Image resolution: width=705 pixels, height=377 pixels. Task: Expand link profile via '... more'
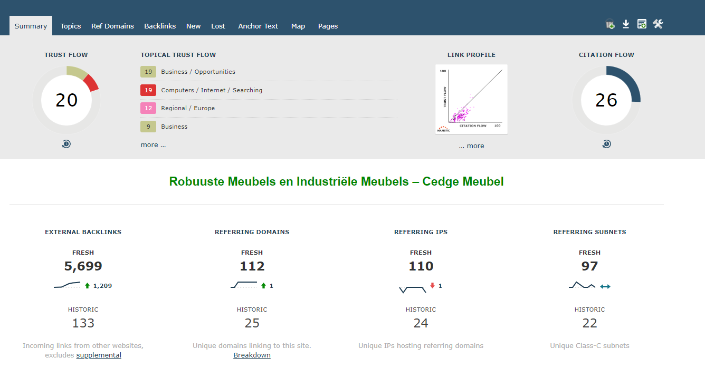coord(471,146)
